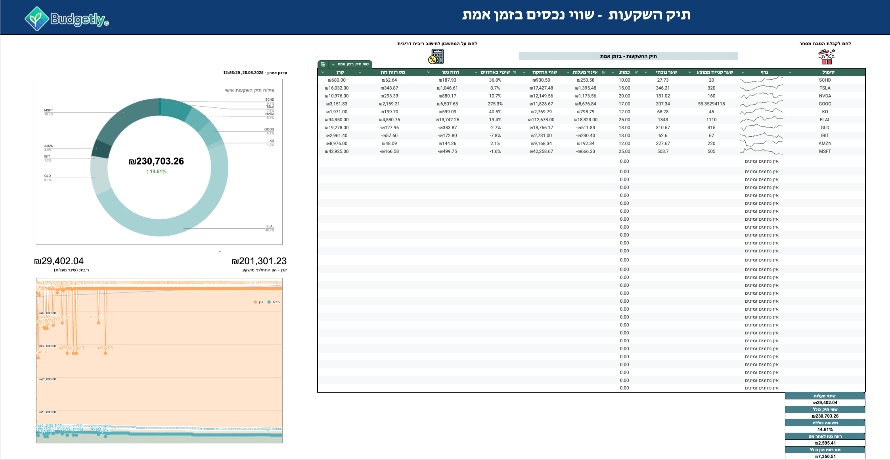The height and width of the screenshot is (460, 890).
Task: Expand the רווח נטו column filter dropdown
Action: (x=429, y=72)
